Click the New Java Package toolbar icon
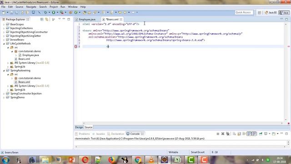291x164 pixels. [x=70, y=12]
